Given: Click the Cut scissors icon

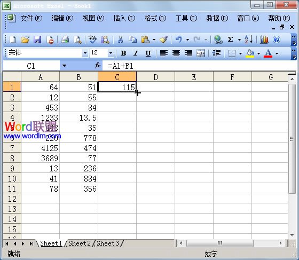Looking at the screenshot, I should pyautogui.click(x=120, y=40).
